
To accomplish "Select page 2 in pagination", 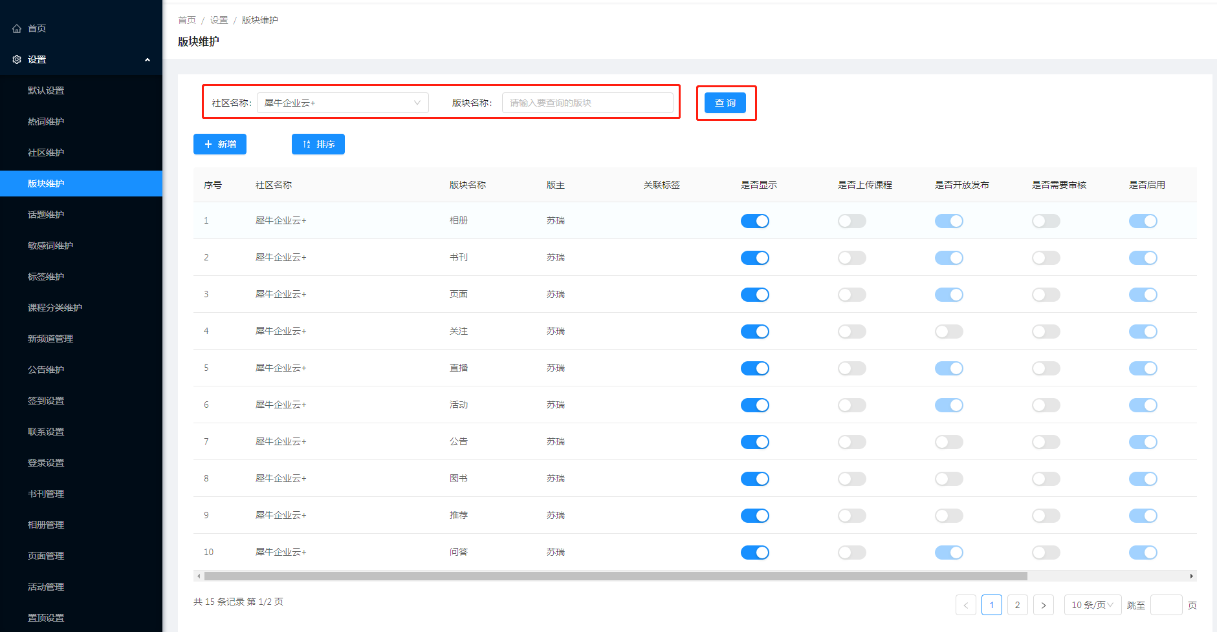I will coord(1018,605).
